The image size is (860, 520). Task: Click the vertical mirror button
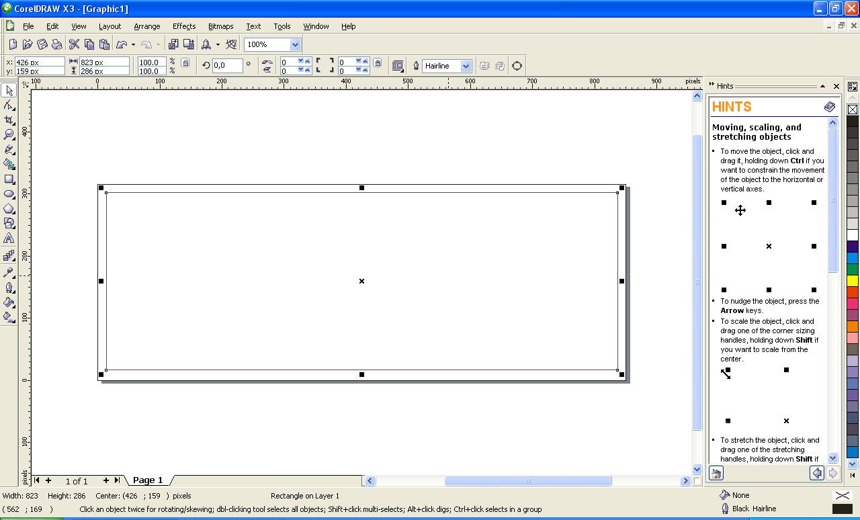(267, 70)
